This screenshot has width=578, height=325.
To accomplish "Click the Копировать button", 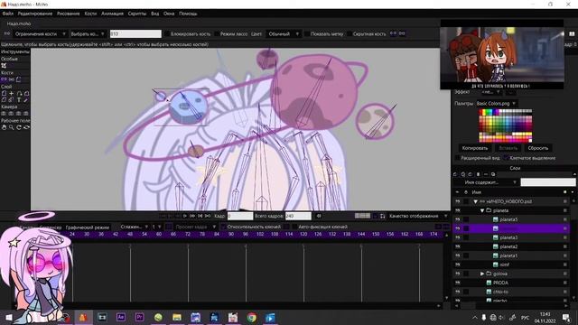I will point(475,148).
